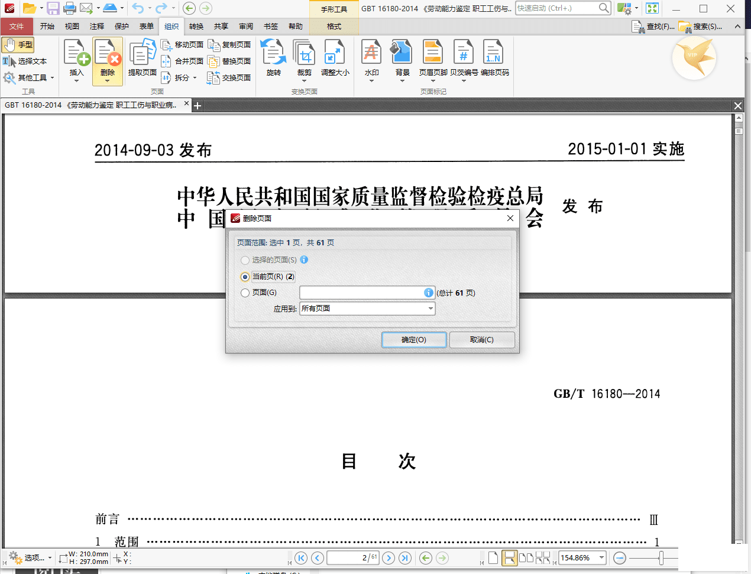
Task: Select continuous page layout icon
Action: (509, 557)
